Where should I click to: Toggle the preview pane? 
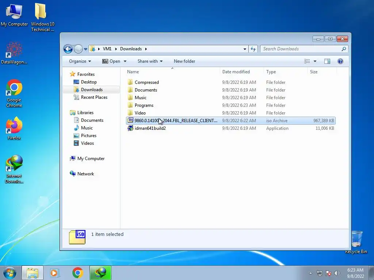(x=327, y=61)
